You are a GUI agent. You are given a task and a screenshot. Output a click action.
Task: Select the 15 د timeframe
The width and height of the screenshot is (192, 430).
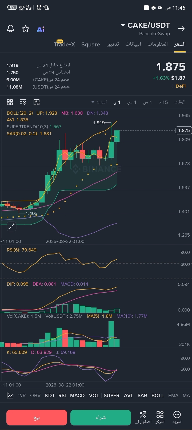[163, 102]
